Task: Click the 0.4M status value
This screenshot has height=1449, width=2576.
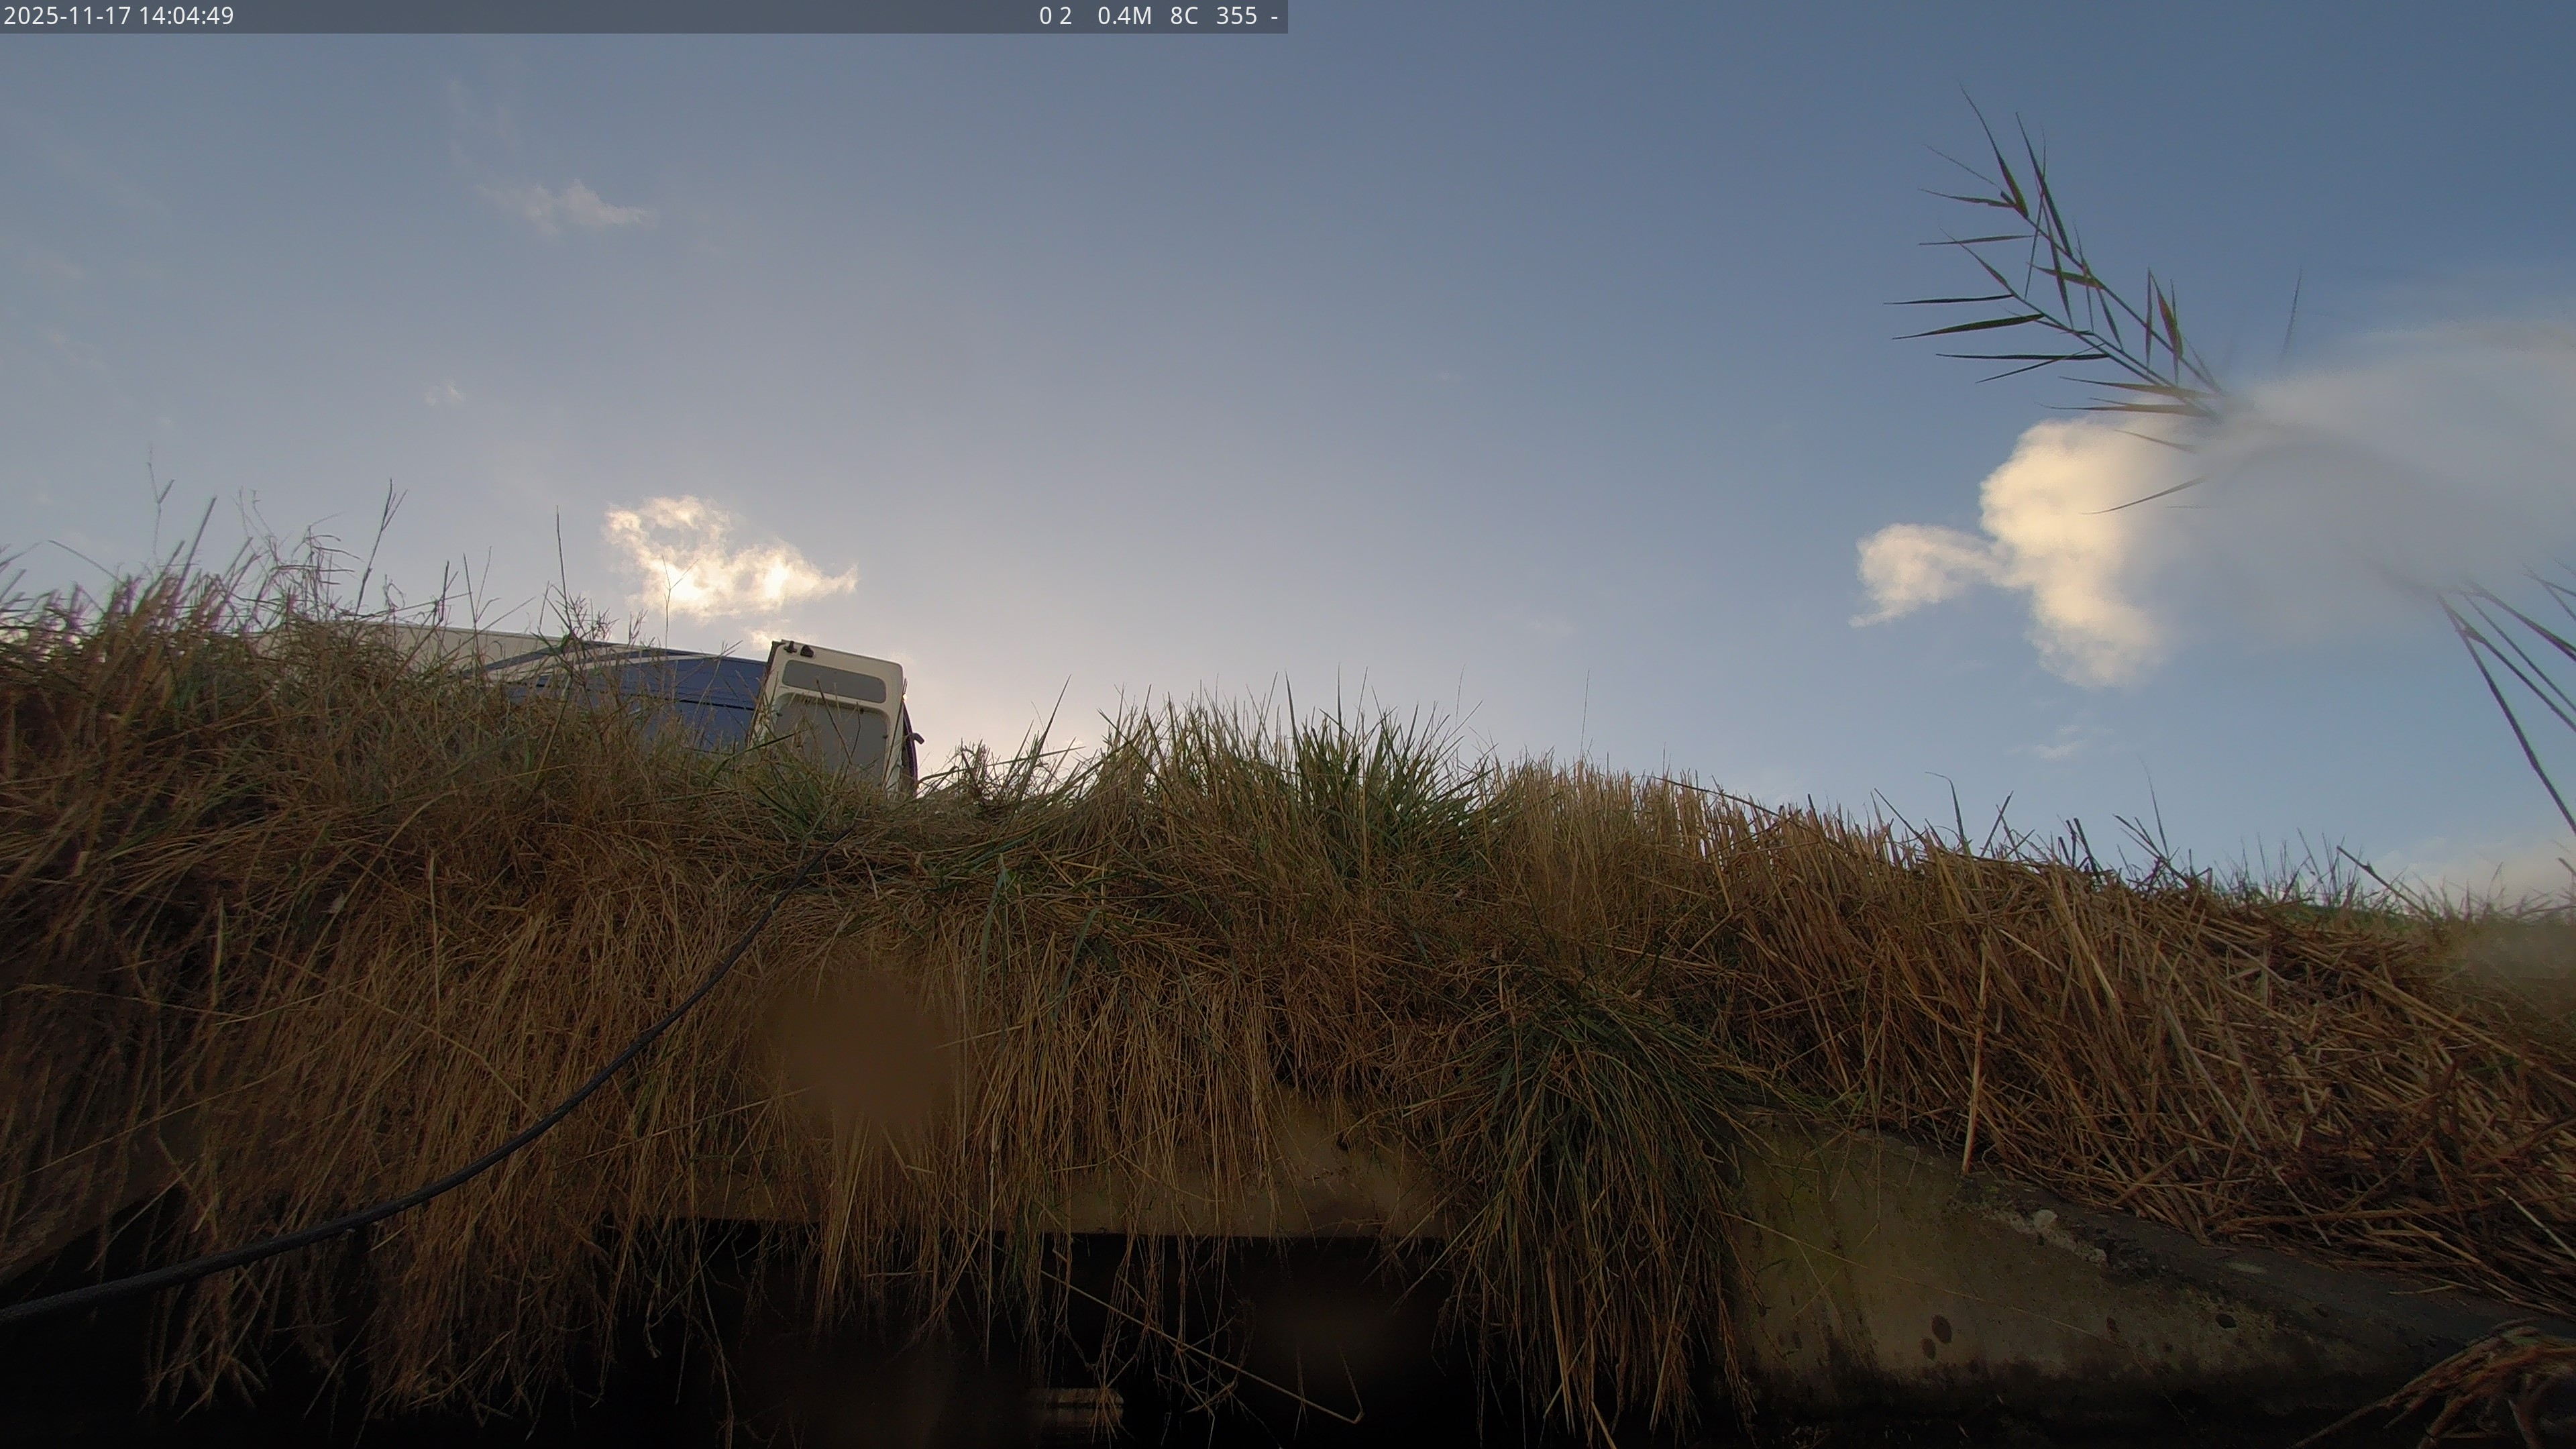Action: point(1124,16)
